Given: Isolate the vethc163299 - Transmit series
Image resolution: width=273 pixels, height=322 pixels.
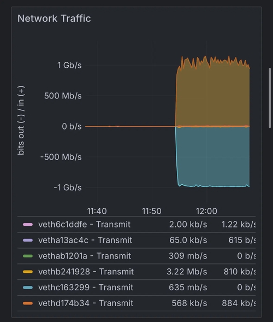Looking at the screenshot, I should [x=86, y=288].
